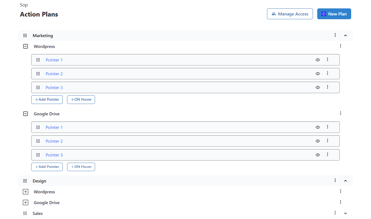Open the three-dot menu beside Sales section
This screenshot has width=371, height=219.
(x=335, y=213)
